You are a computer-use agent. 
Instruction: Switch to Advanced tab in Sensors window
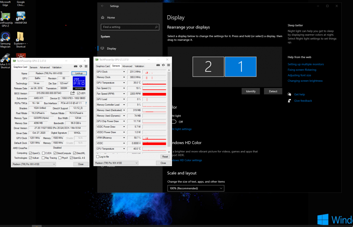tap(127, 66)
